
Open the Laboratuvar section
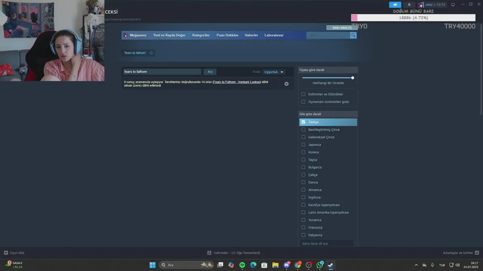tap(274, 35)
